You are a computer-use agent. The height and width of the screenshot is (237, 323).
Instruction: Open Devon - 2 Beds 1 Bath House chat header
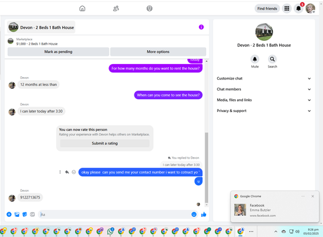pos(41,27)
